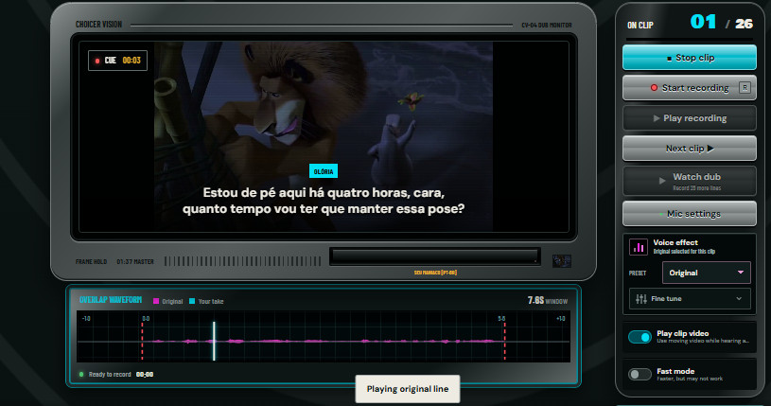Enable Fast mode switch
The image size is (771, 406).
640,375
